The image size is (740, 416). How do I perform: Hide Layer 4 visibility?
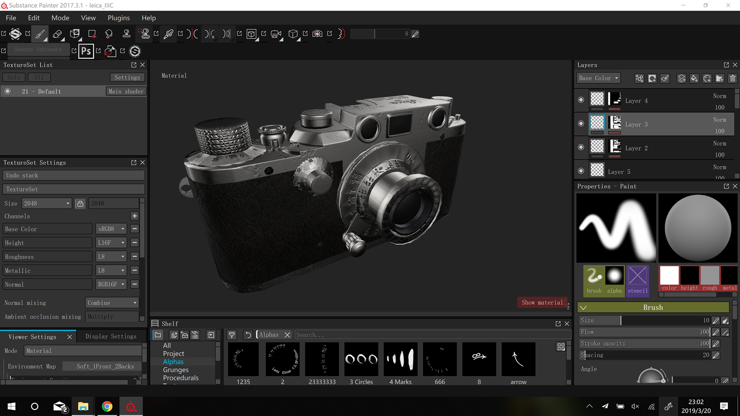(x=581, y=100)
